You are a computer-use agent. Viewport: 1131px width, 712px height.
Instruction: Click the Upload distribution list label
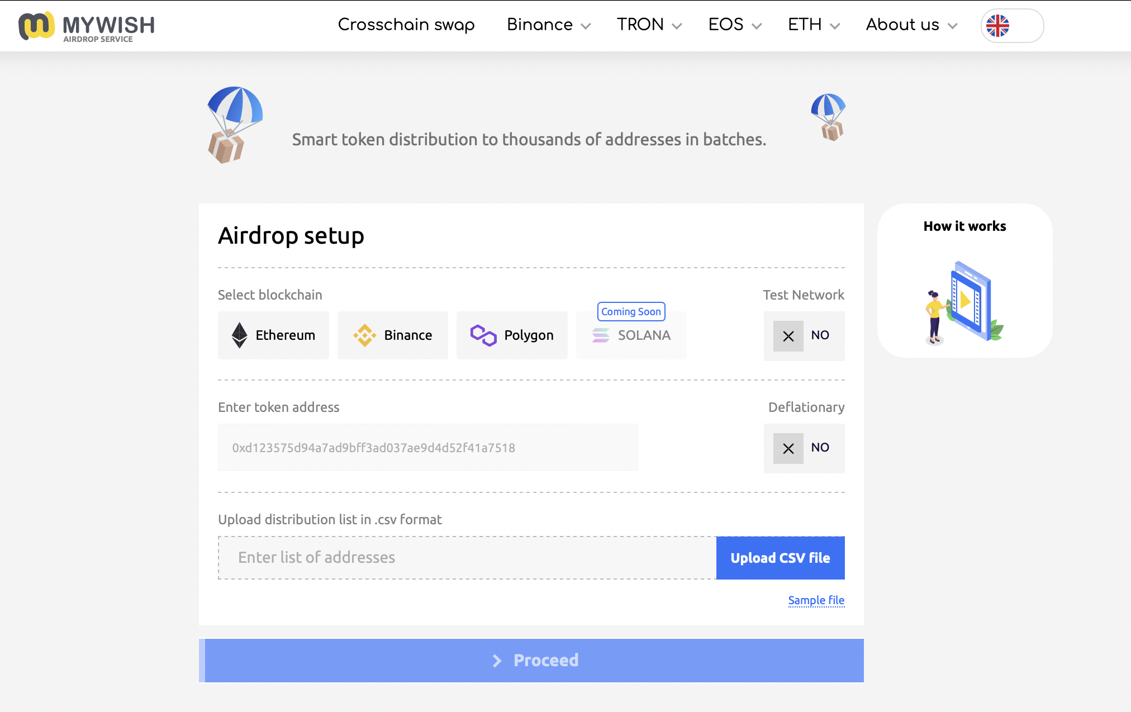point(330,519)
